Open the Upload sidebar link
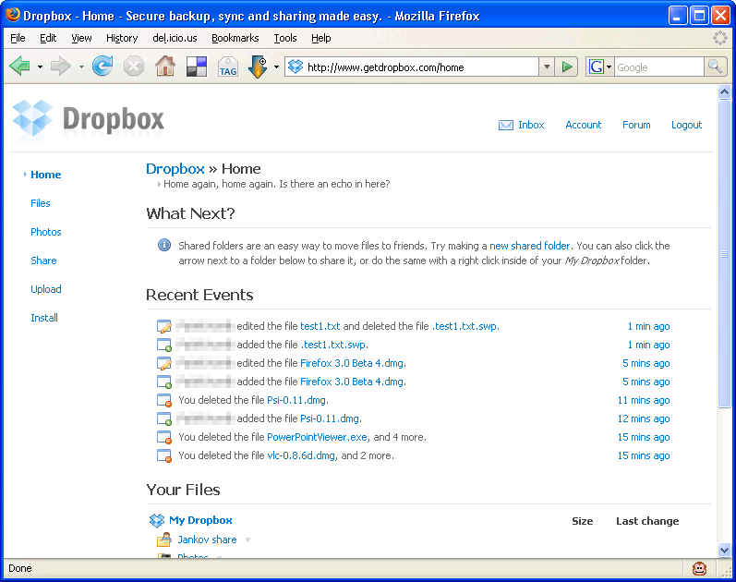 point(46,289)
